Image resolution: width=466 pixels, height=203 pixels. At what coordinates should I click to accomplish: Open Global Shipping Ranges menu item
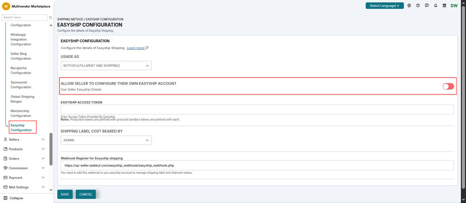(x=23, y=99)
